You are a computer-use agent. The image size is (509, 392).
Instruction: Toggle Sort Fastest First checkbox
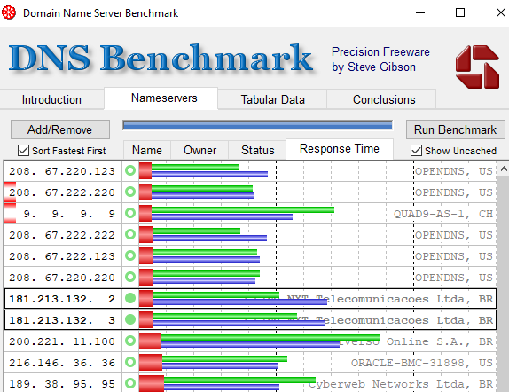pos(23,151)
